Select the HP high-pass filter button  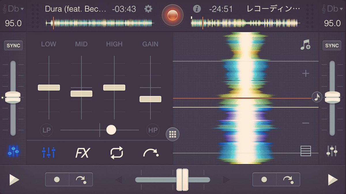coord(153,130)
